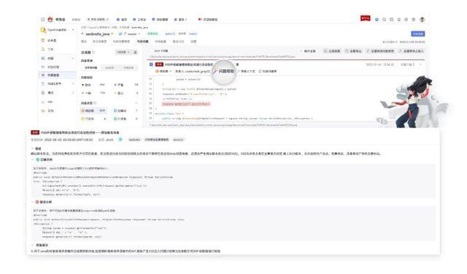
Task: Click the 问题帮助 button
Action: pyautogui.click(x=224, y=72)
